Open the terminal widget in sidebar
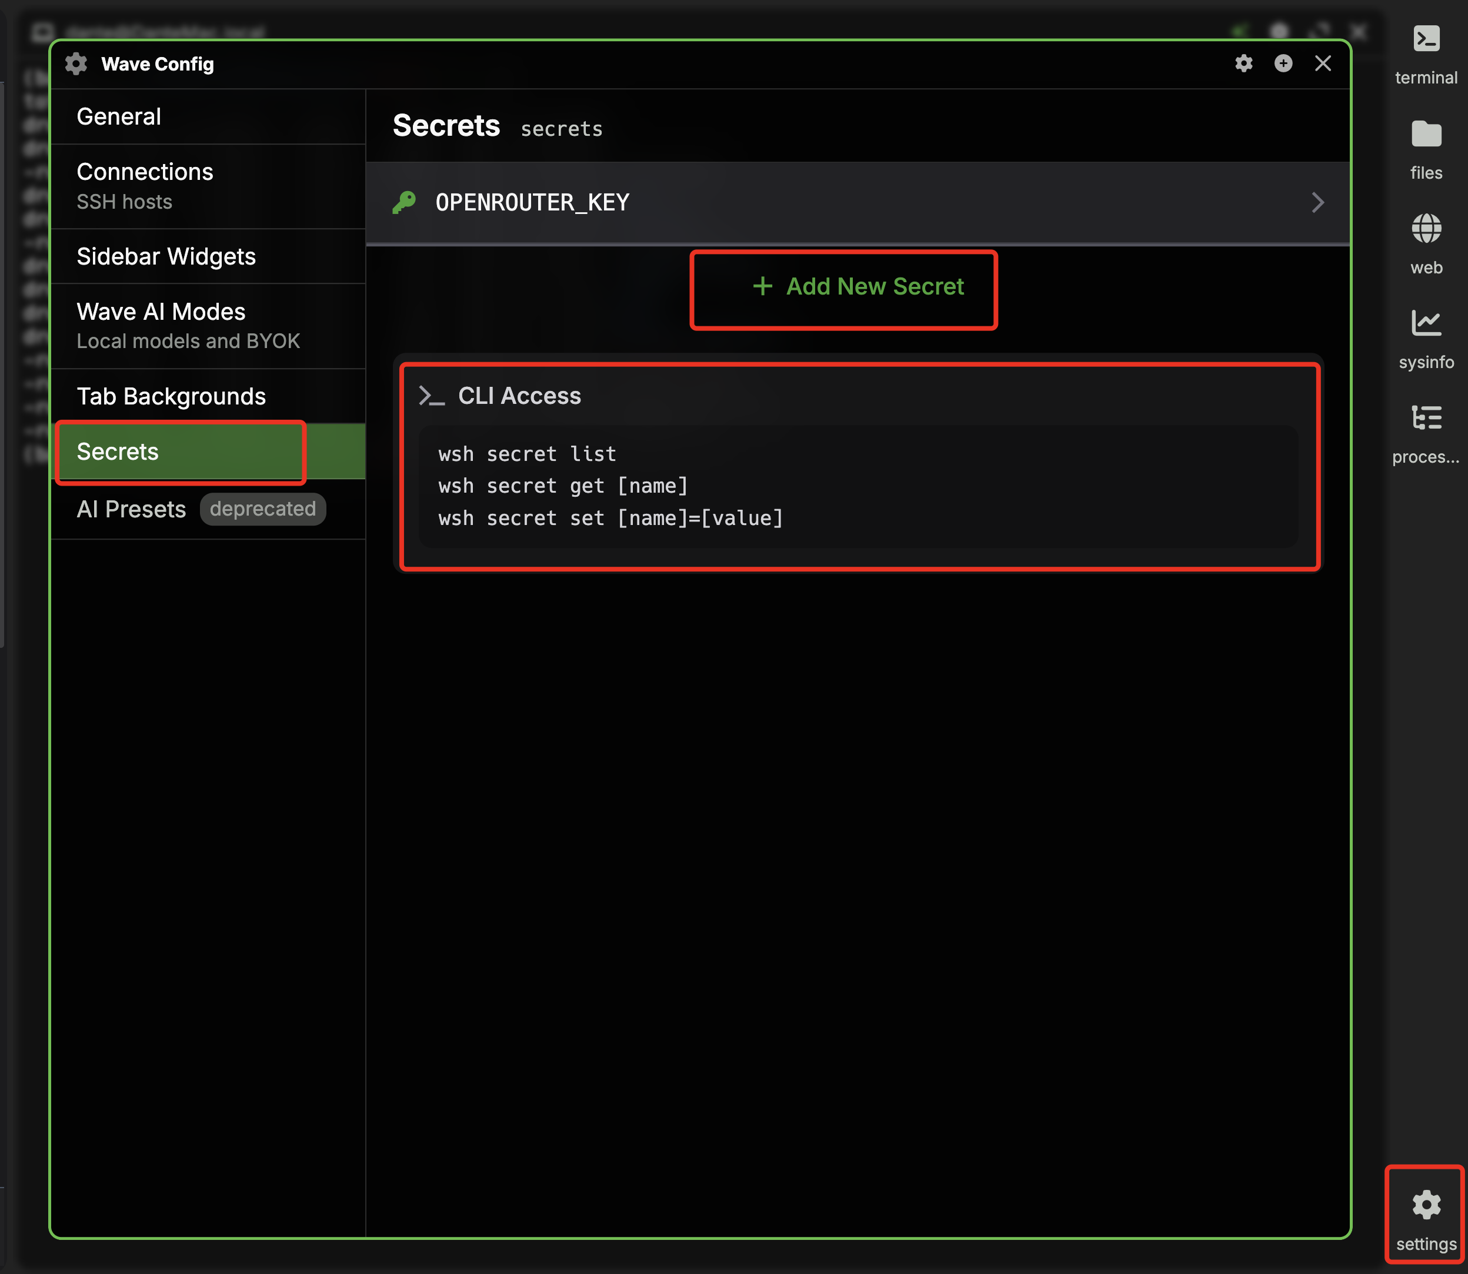Screen dimensions: 1468x1274 1426,55
